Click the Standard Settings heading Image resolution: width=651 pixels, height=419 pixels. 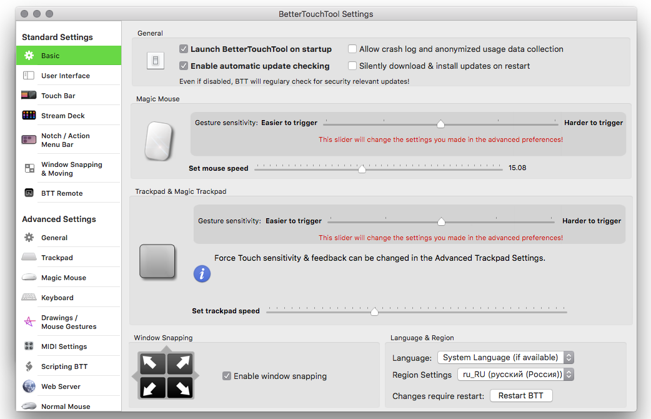pyautogui.click(x=57, y=37)
